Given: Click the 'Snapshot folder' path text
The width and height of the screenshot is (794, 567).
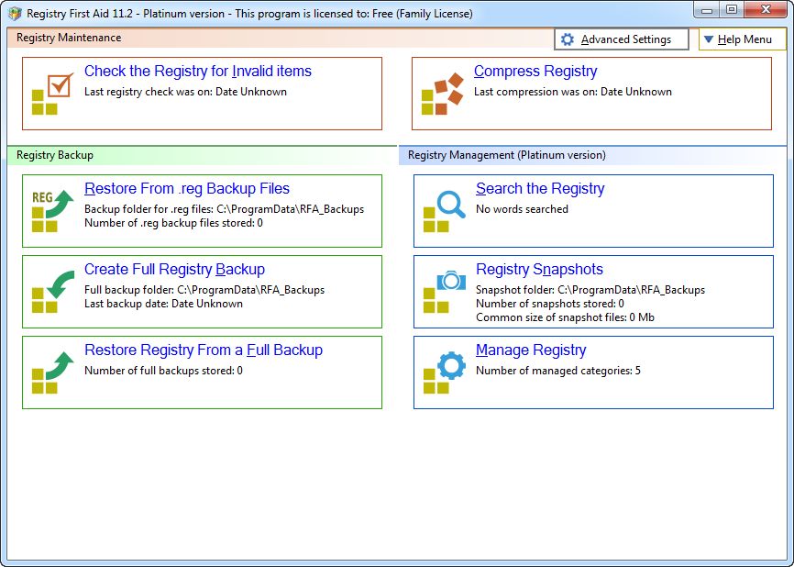Looking at the screenshot, I should coord(590,290).
